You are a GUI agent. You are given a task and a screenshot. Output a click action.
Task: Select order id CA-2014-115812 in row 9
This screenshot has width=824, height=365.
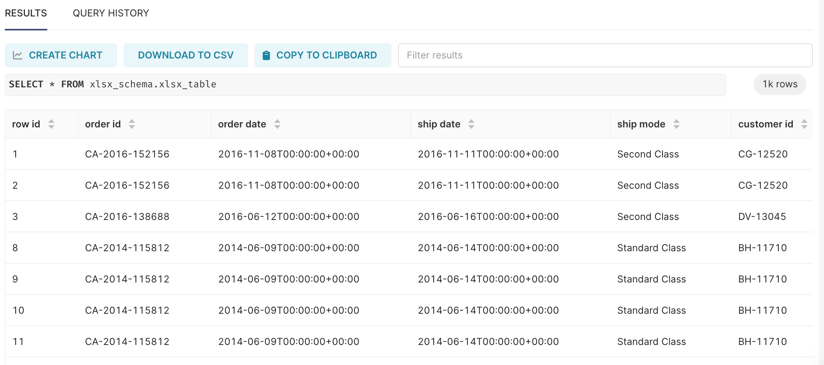click(x=127, y=279)
